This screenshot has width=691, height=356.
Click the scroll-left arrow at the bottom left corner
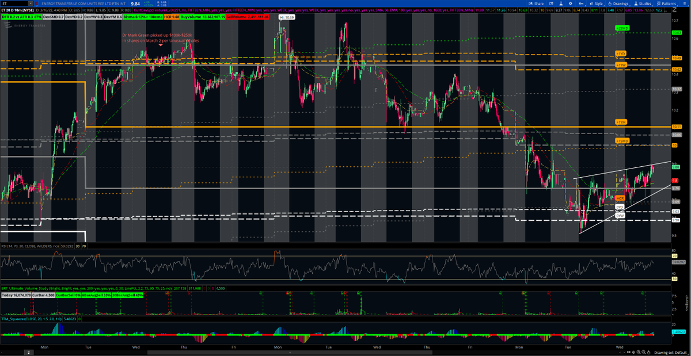point(2,353)
